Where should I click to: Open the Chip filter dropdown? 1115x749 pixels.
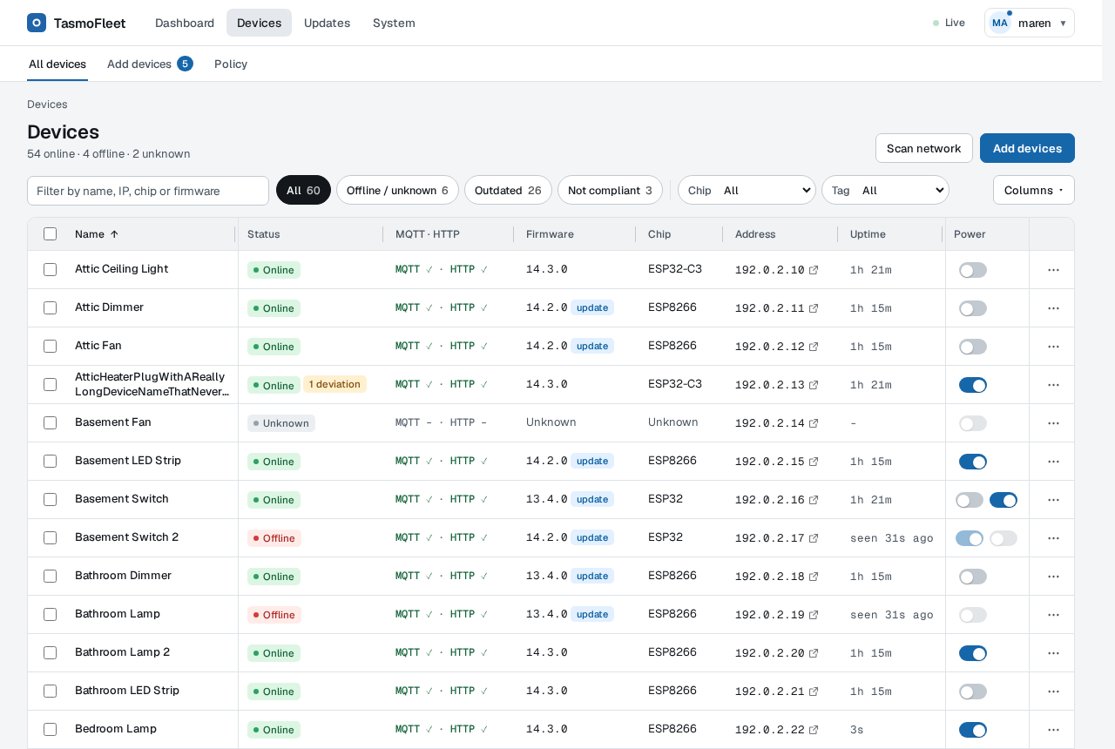pyautogui.click(x=747, y=190)
